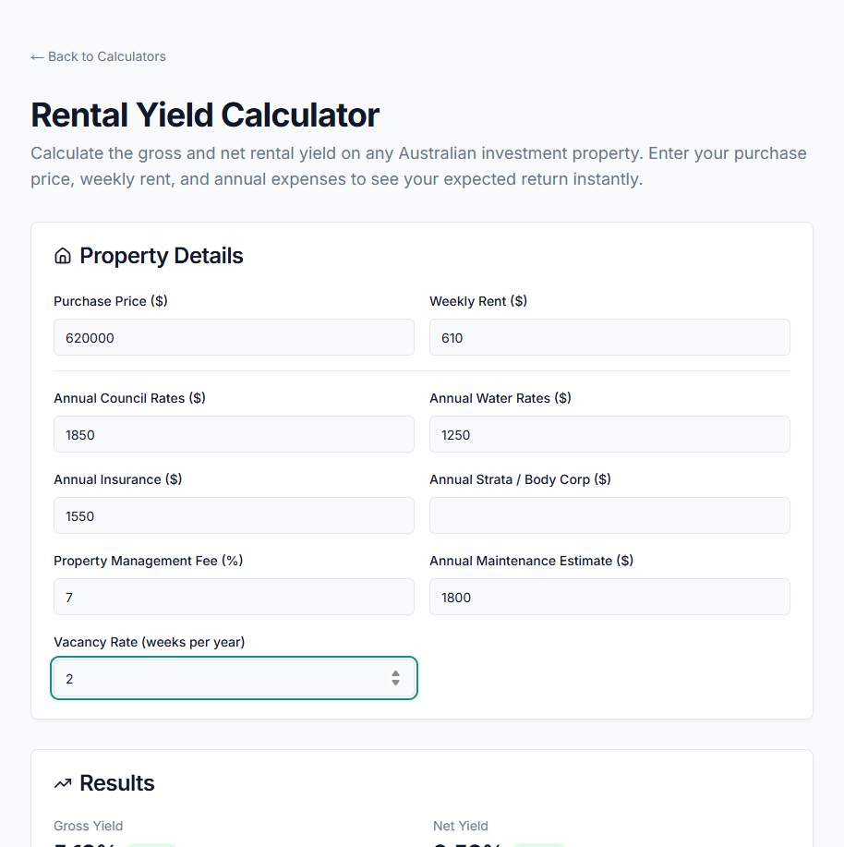The width and height of the screenshot is (844, 847).
Task: Click the Property Details section header
Action: click(160, 255)
